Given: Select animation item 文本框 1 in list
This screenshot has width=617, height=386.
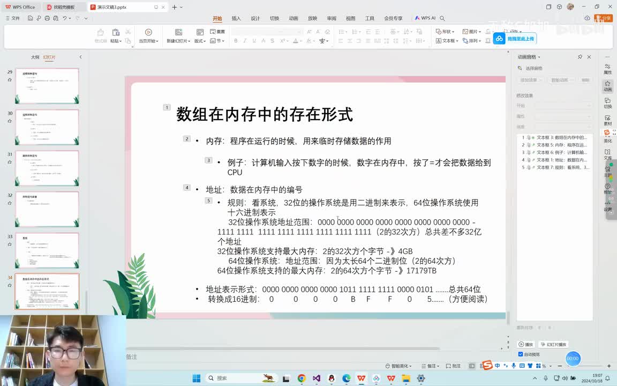Looking at the screenshot, I should click(554, 160).
